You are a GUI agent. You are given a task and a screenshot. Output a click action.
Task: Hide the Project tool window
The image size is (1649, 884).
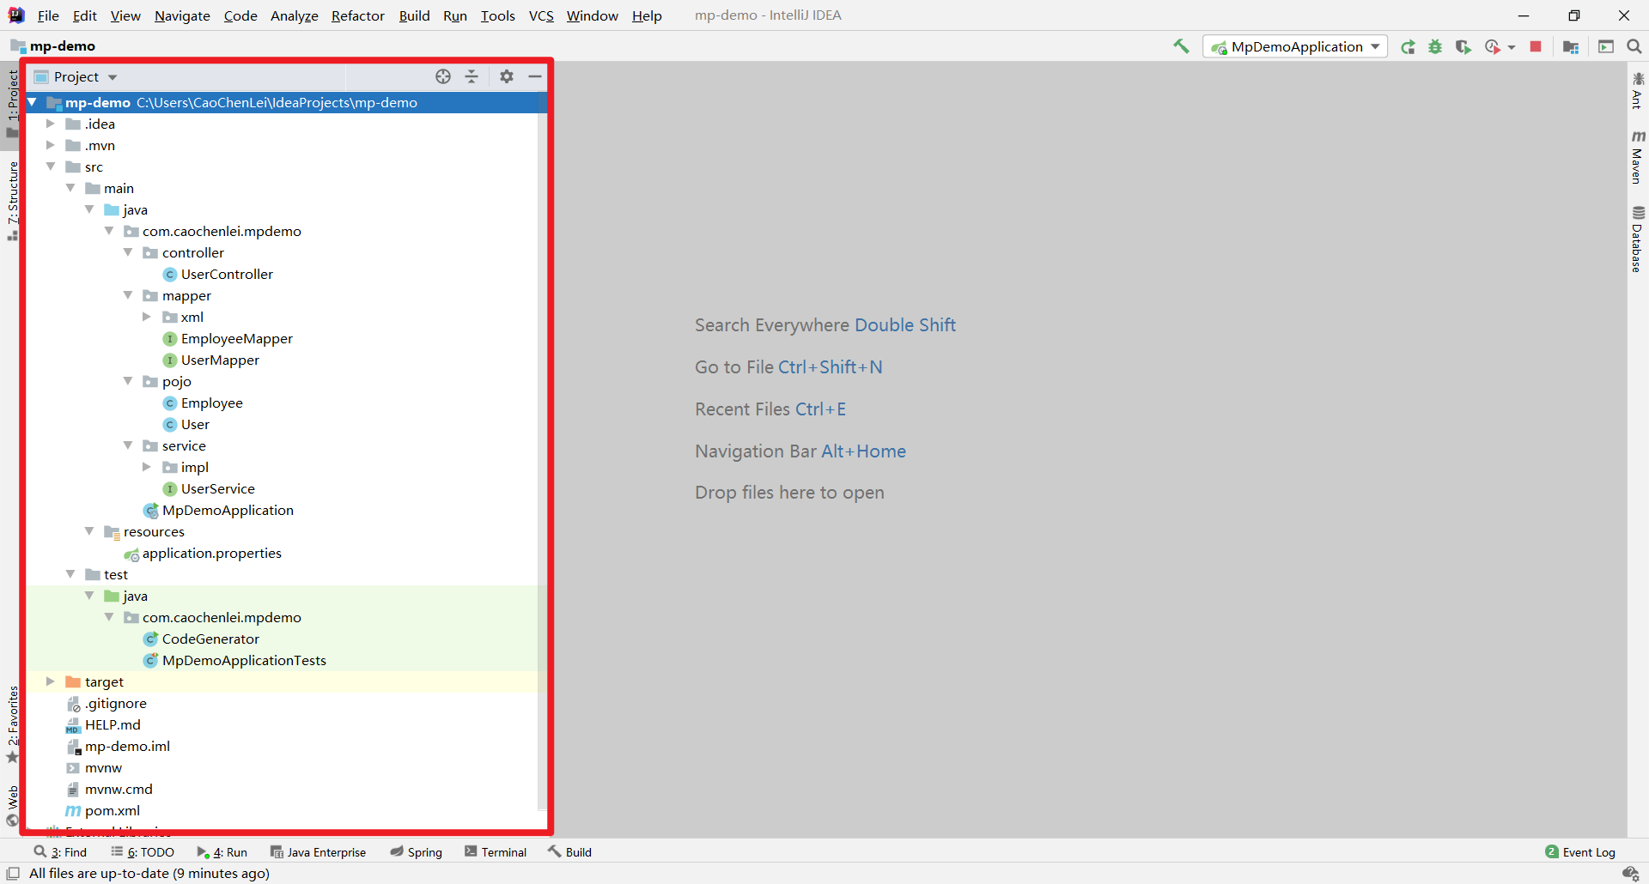point(535,76)
